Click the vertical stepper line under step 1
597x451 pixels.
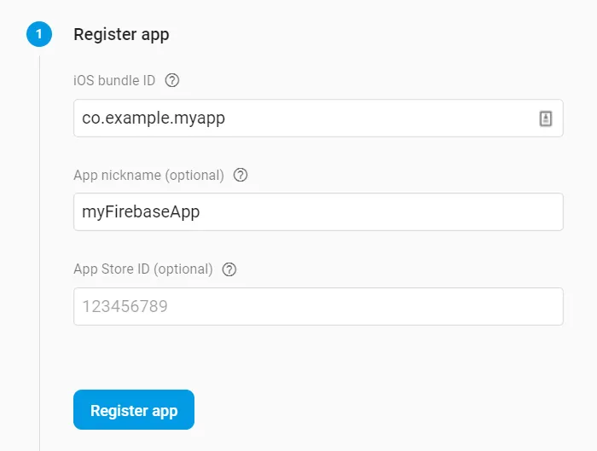pyautogui.click(x=39, y=253)
